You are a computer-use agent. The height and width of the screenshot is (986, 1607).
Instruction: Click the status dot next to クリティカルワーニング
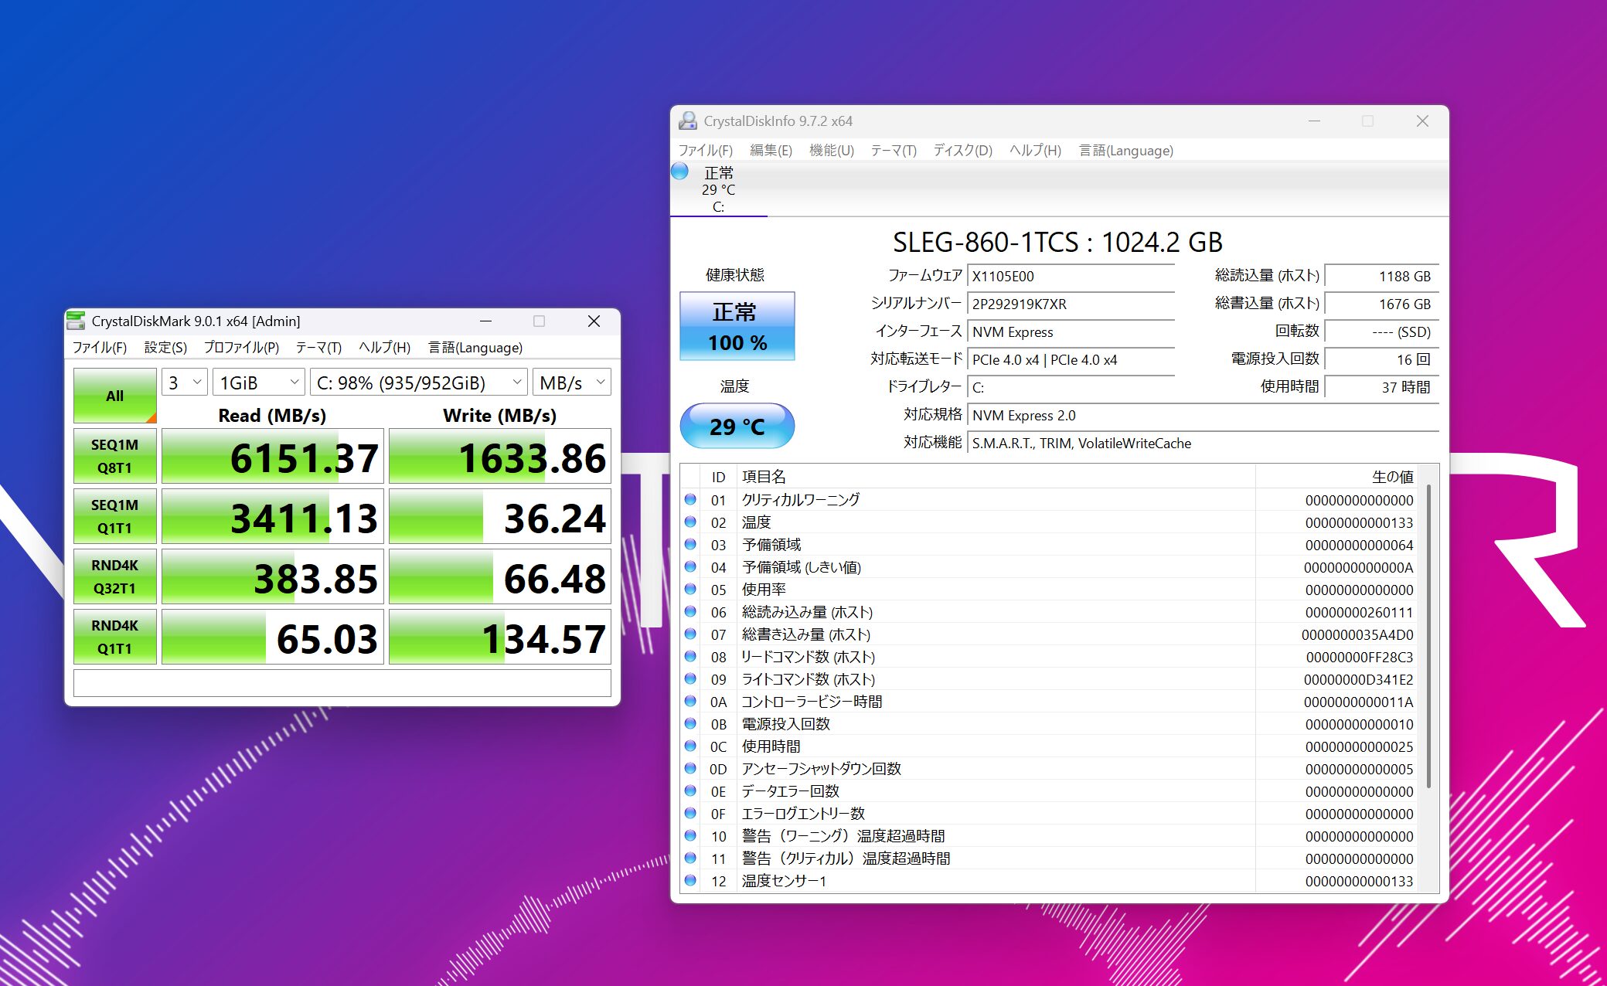pyautogui.click(x=690, y=499)
